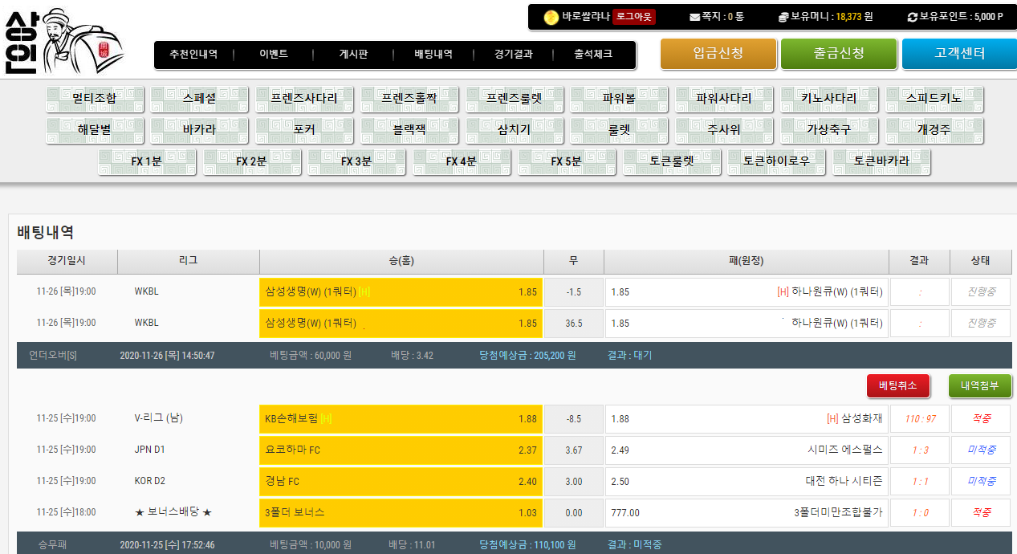Click the coin stack icon beside 보유머니

(783, 17)
